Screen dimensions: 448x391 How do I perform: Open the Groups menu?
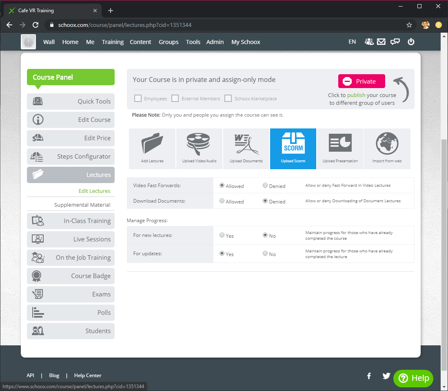169,42
